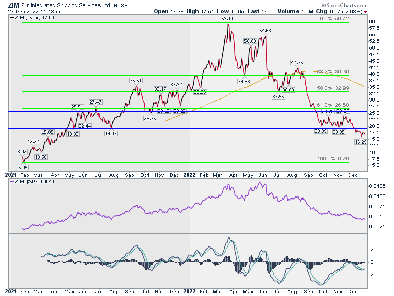Click the ZIM:$SPX 0.0044 legend
Screen dimensions: 394x296
click(x=32, y=182)
